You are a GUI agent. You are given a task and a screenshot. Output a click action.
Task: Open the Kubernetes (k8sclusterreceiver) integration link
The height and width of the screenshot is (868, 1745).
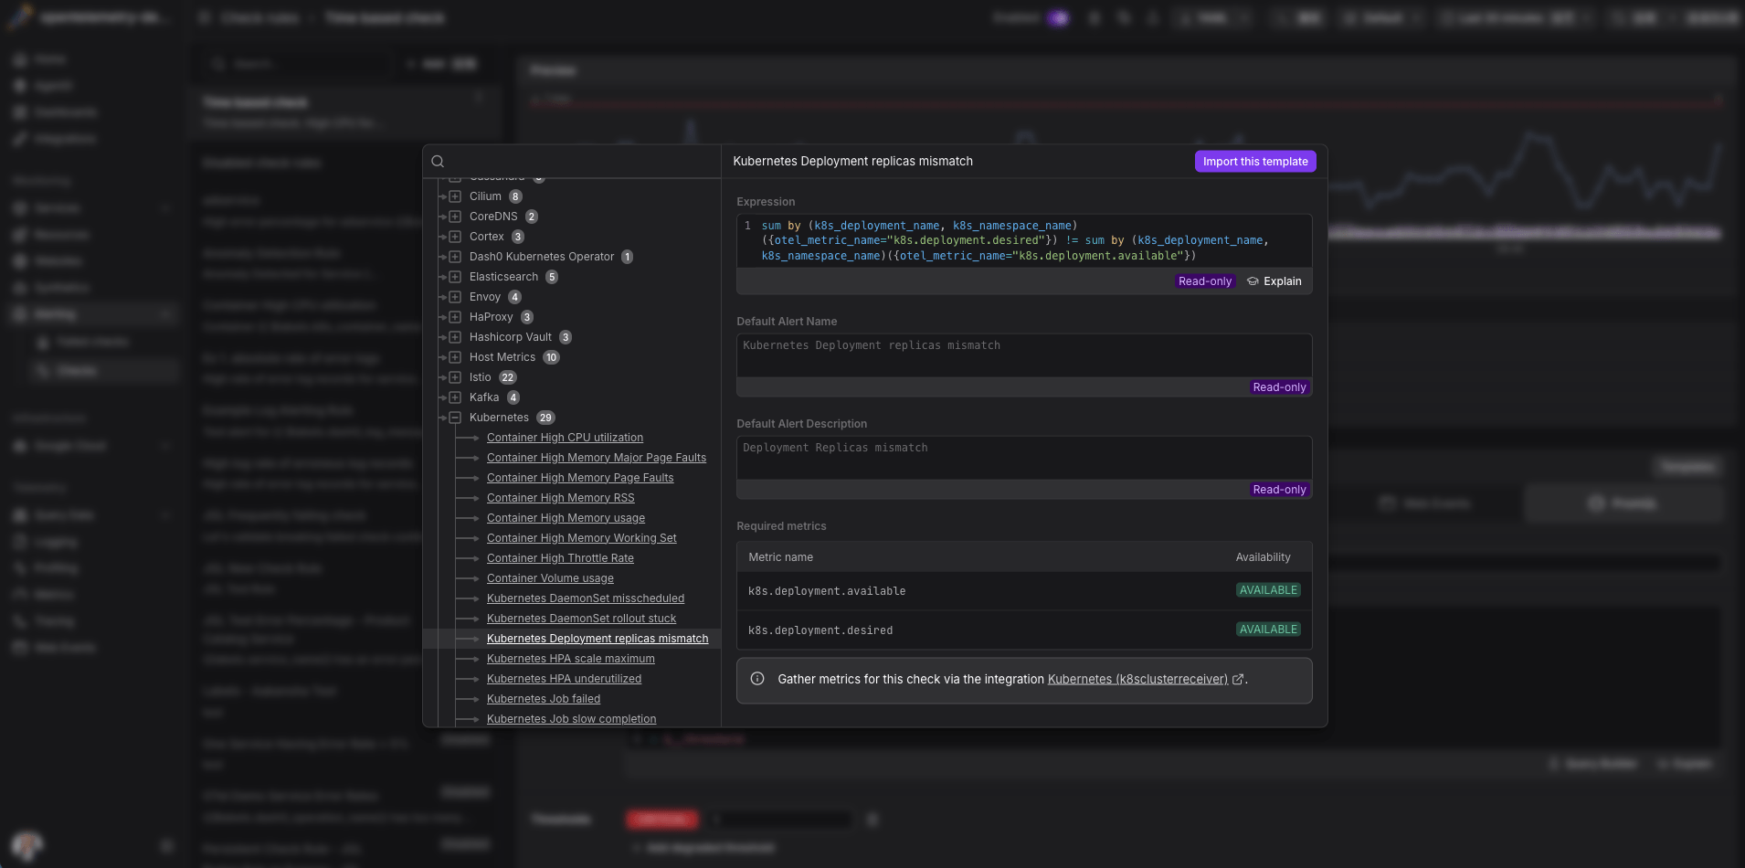(1137, 679)
